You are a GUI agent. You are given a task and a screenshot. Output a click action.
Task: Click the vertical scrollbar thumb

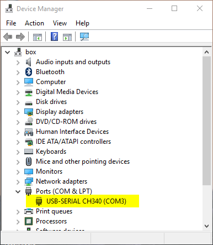coord(206,121)
